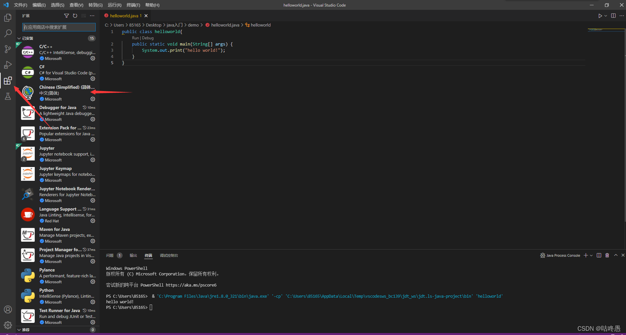This screenshot has width=626, height=335.
Task: Select the Jupyter extension entry
Action: pyautogui.click(x=58, y=154)
